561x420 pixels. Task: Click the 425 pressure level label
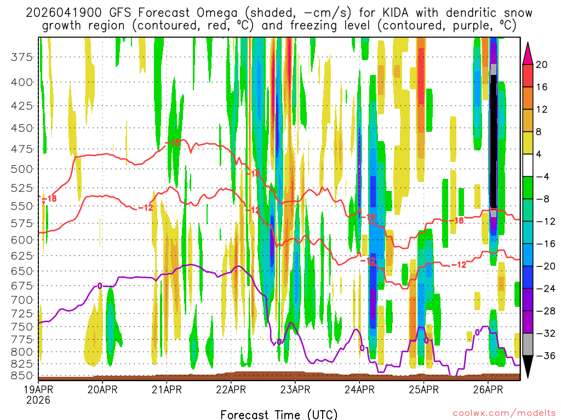click(22, 106)
